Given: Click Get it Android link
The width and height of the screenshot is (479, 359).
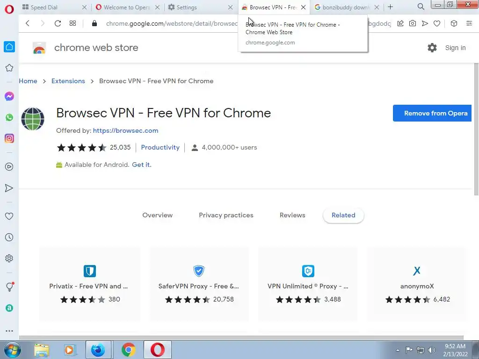Looking at the screenshot, I should [x=141, y=165].
